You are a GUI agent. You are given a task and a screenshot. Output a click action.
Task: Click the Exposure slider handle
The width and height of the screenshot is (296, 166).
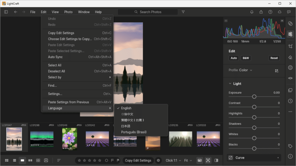254,97
